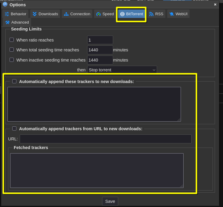The image size is (223, 207).
Task: Enable the 'When ratio reaches' checkbox
Action: (12, 40)
